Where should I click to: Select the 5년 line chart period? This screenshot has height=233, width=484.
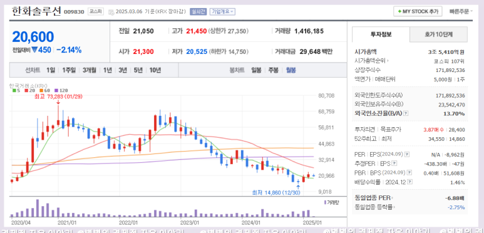click(138, 70)
